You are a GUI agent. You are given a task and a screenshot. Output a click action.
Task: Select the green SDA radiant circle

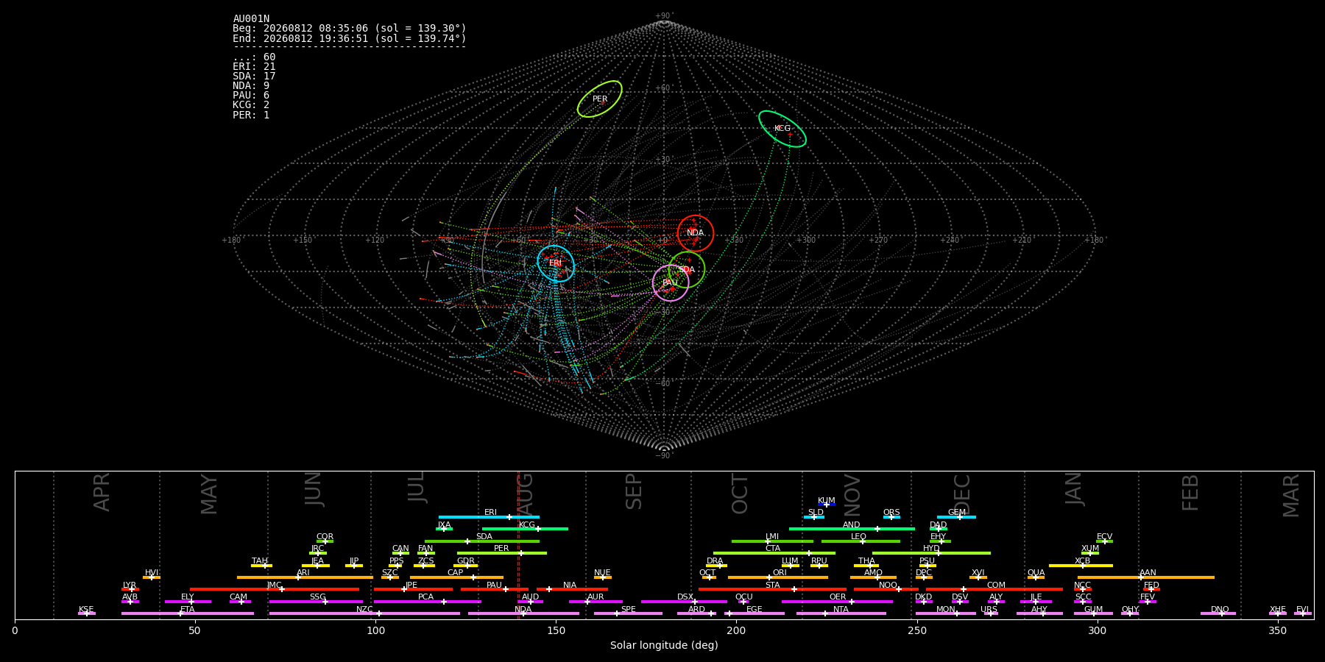687,269
